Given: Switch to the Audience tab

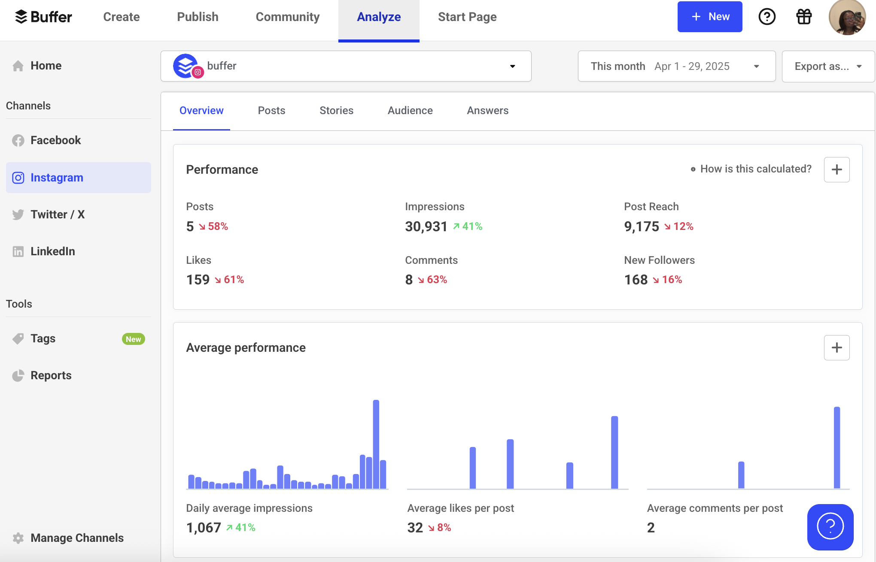Looking at the screenshot, I should [410, 110].
